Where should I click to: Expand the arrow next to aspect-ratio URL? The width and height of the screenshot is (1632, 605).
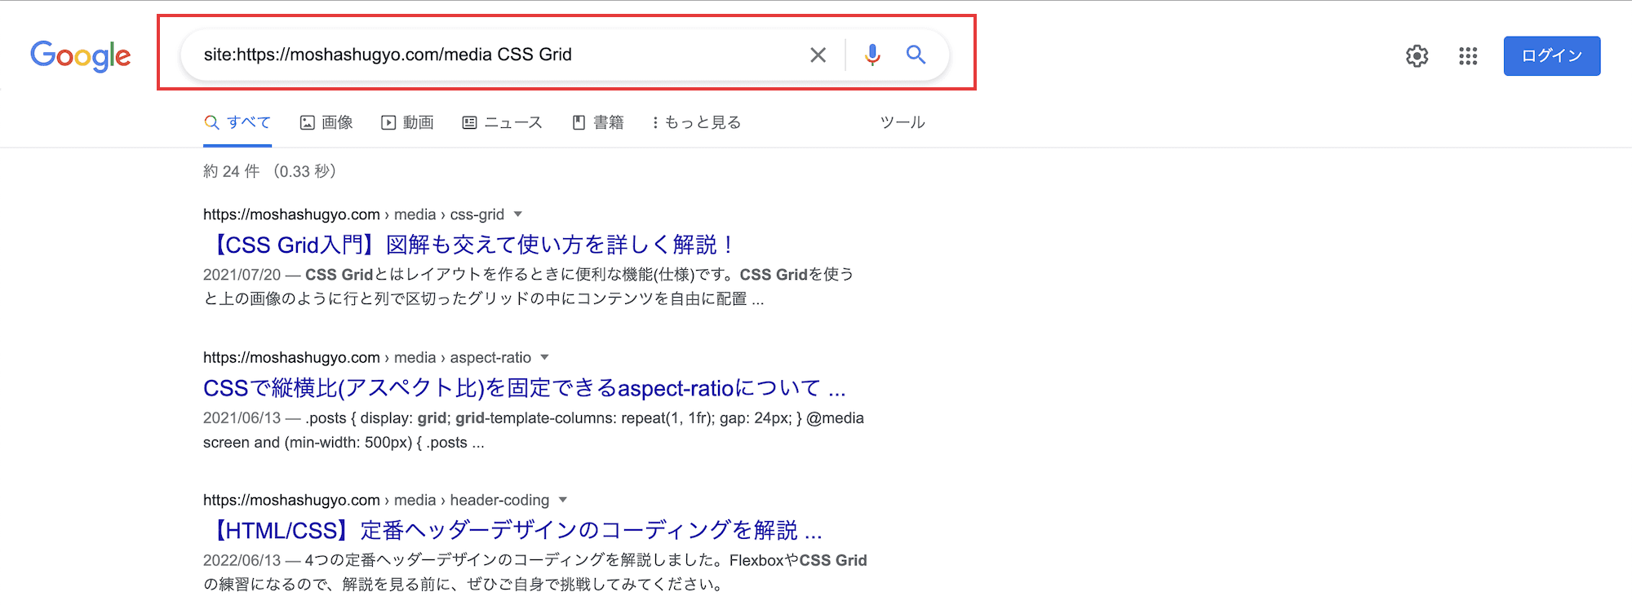(x=544, y=357)
